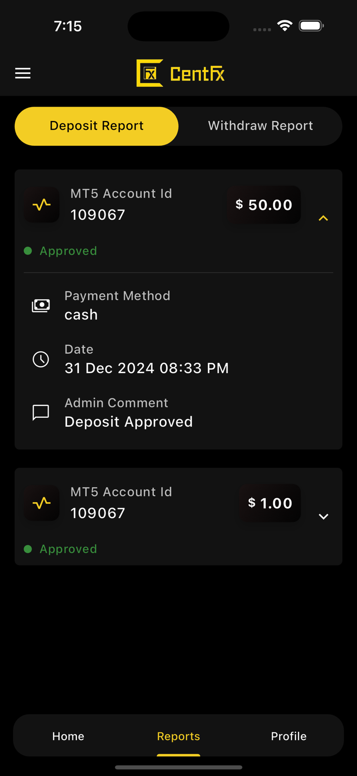Image resolution: width=357 pixels, height=776 pixels.
Task: Select the Reports tab
Action: tap(178, 736)
